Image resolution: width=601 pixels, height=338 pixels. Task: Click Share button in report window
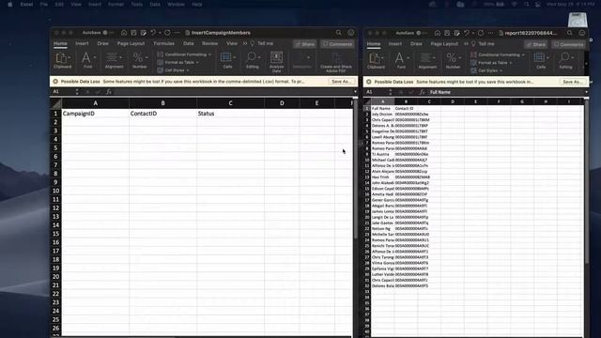click(x=536, y=44)
